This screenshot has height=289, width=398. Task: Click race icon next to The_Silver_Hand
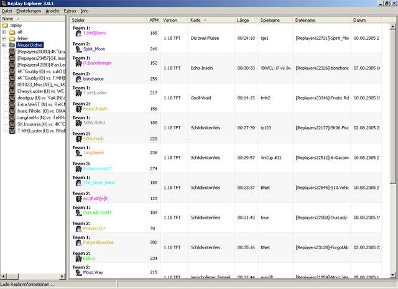point(79,183)
